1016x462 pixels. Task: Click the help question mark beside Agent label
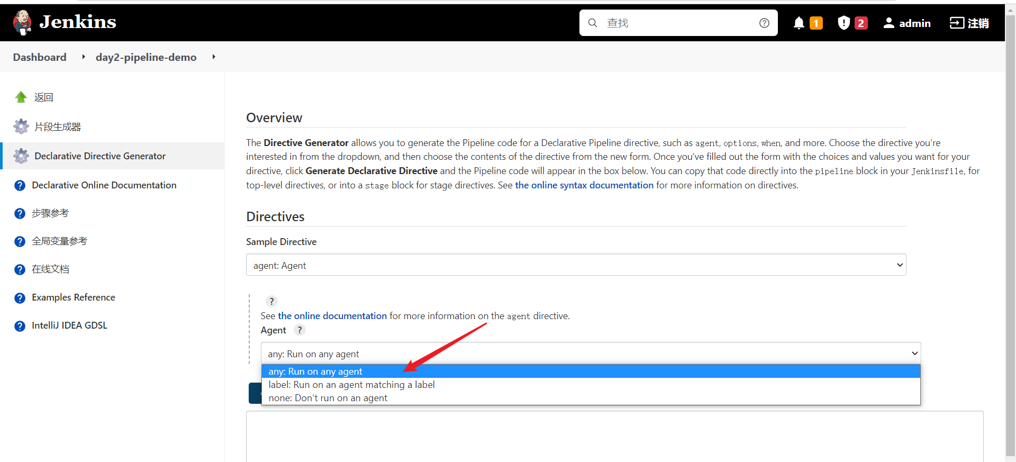(300, 330)
